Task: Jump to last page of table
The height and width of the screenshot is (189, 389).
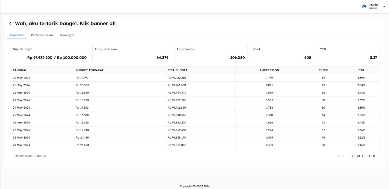Action: (x=374, y=156)
